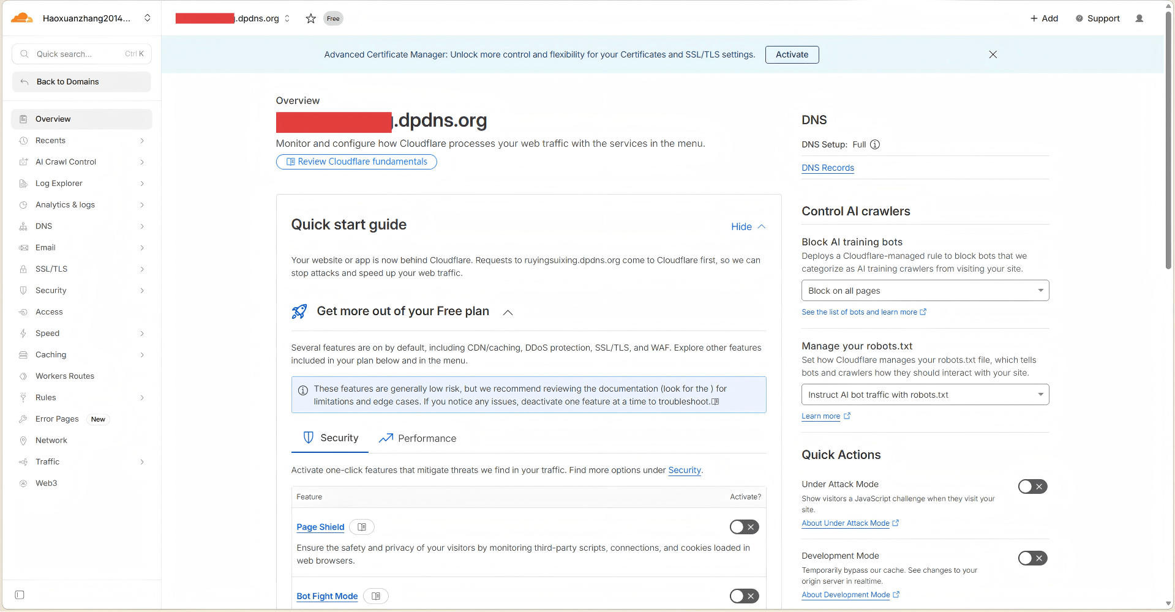Viewport: 1175px width, 612px height.
Task: Open Bot Fight Mode documentation icon
Action: tap(376, 596)
